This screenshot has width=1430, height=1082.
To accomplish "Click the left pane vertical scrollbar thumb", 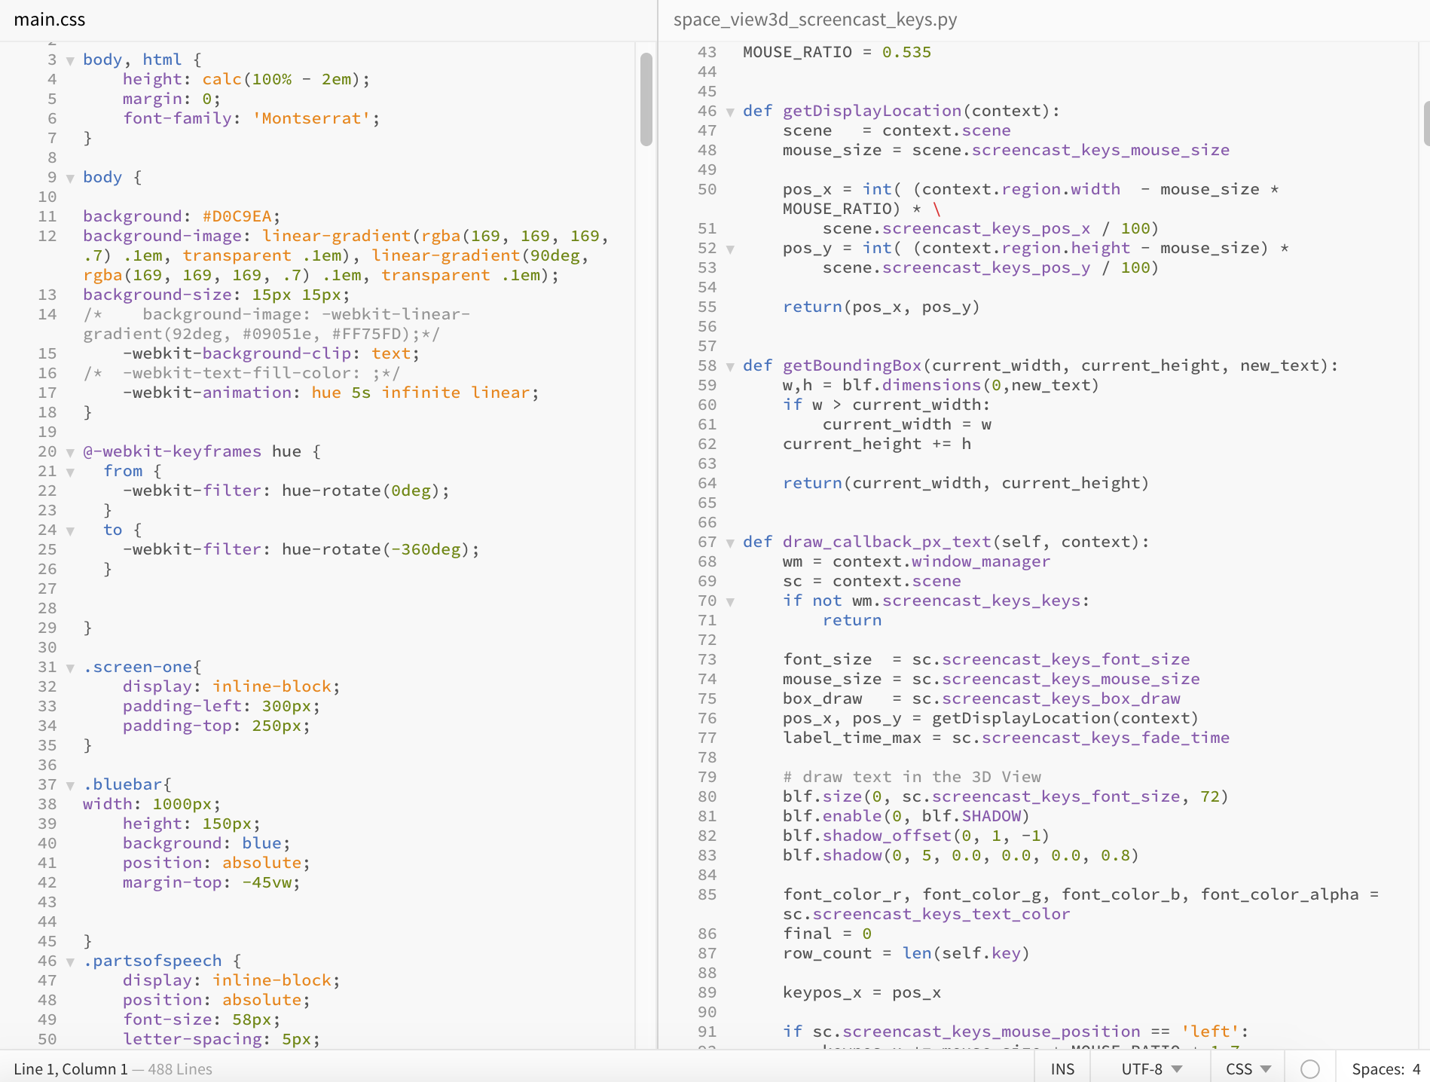I will (646, 99).
